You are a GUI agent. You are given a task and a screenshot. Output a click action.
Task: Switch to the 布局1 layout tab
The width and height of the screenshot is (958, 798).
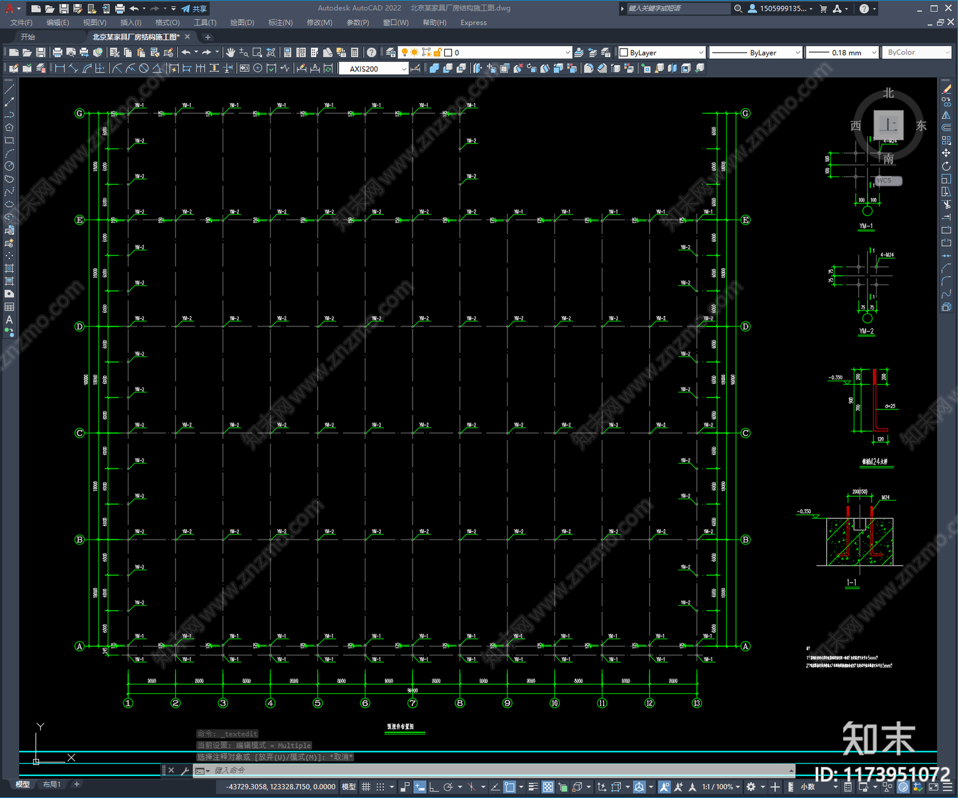(51, 784)
